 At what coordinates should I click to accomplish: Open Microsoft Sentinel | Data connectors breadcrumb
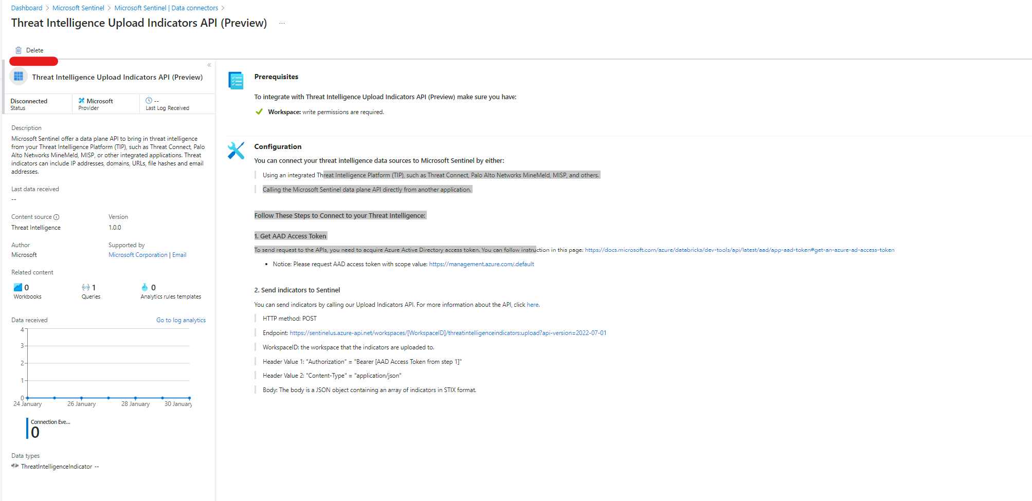(166, 8)
